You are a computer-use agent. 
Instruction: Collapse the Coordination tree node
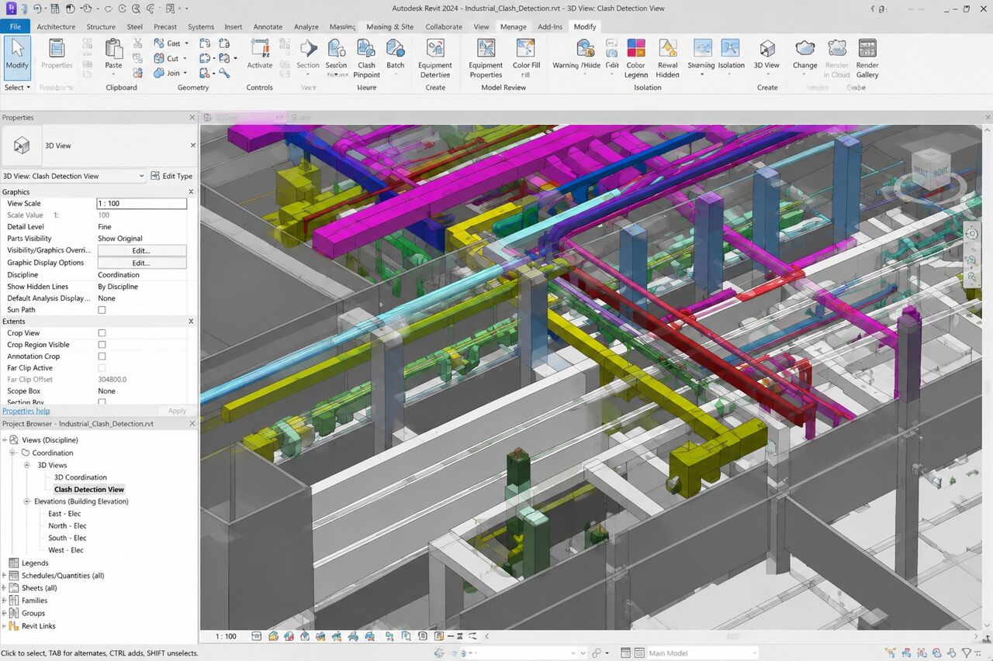click(13, 453)
